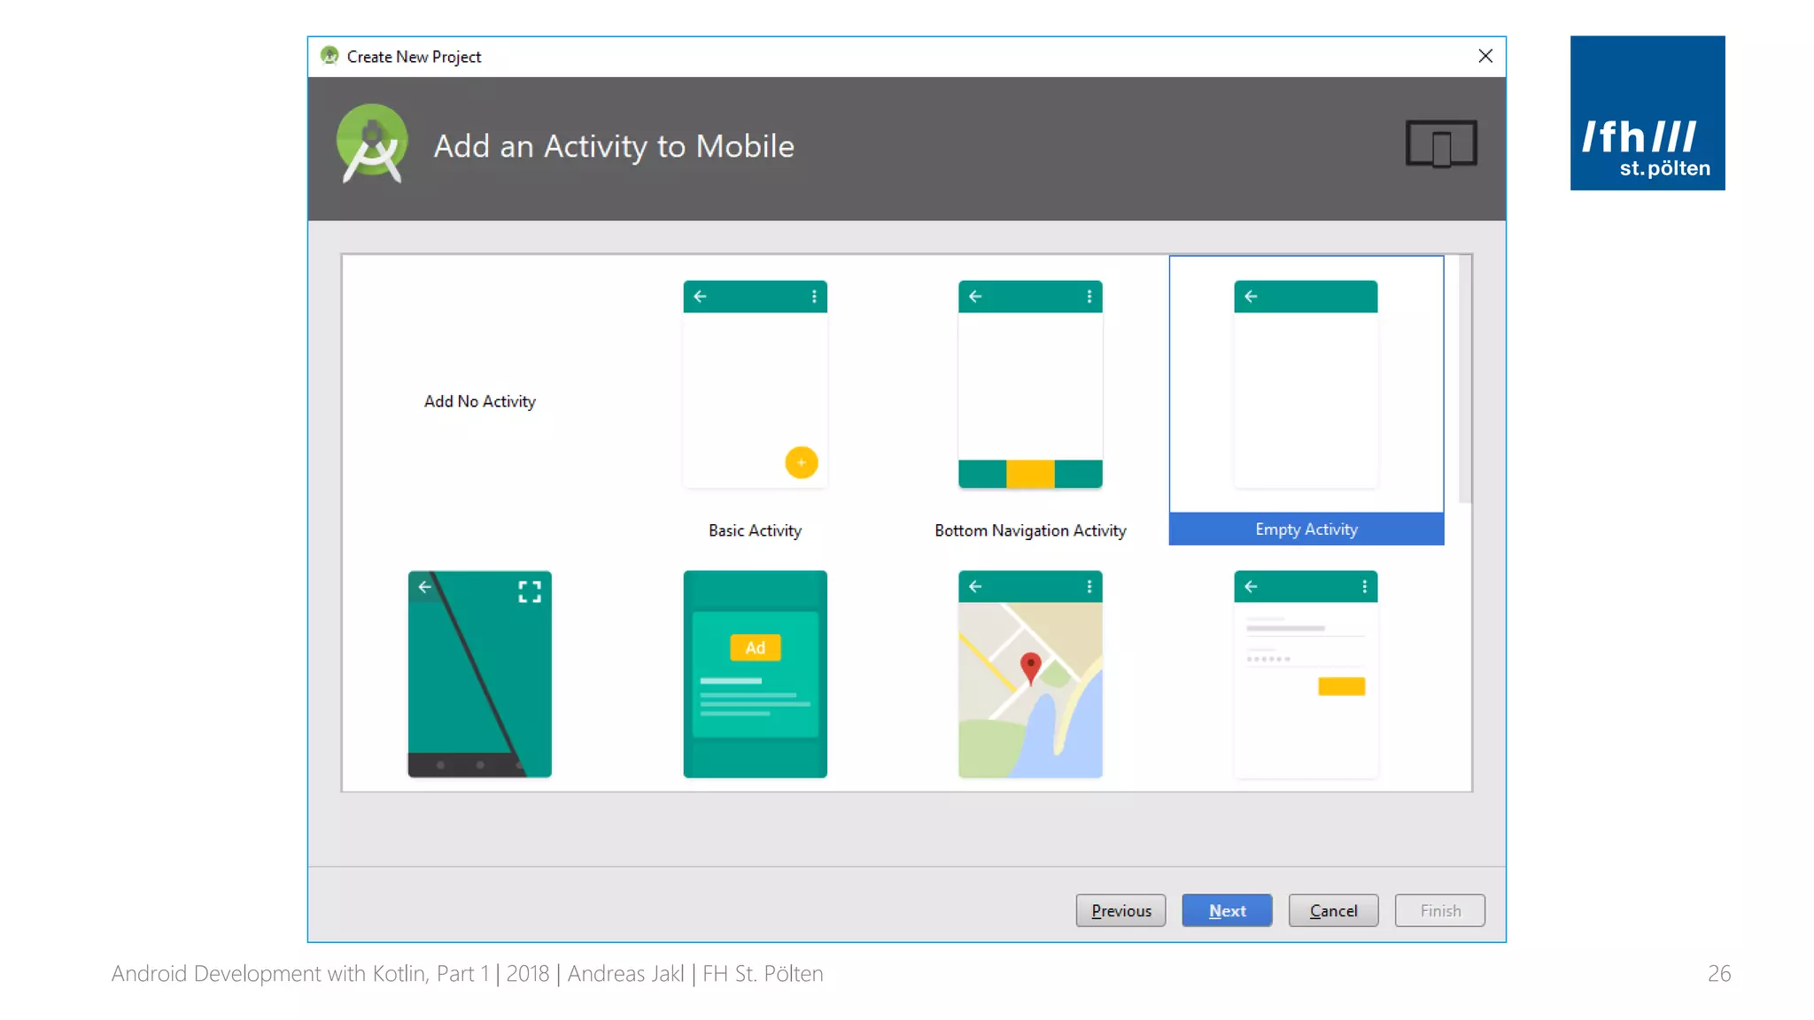Click the Add No Activity option
This screenshot has width=1814, height=1020.
click(x=479, y=401)
